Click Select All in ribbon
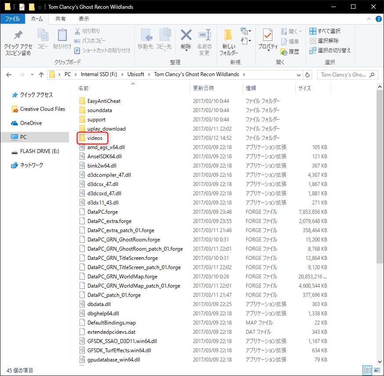This screenshot has height=376, width=384. (x=325, y=31)
